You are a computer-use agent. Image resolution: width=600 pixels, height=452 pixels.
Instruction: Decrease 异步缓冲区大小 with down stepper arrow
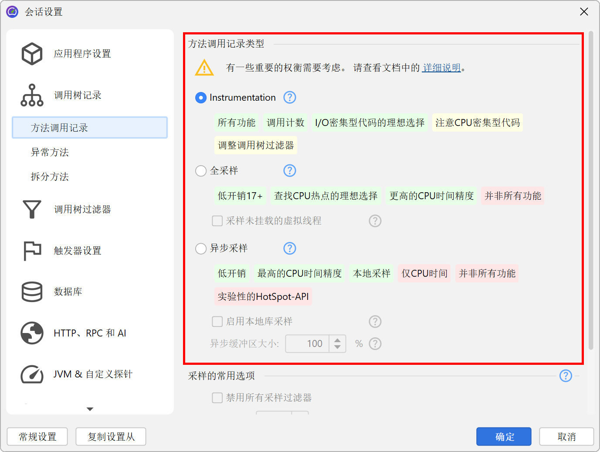click(x=337, y=347)
